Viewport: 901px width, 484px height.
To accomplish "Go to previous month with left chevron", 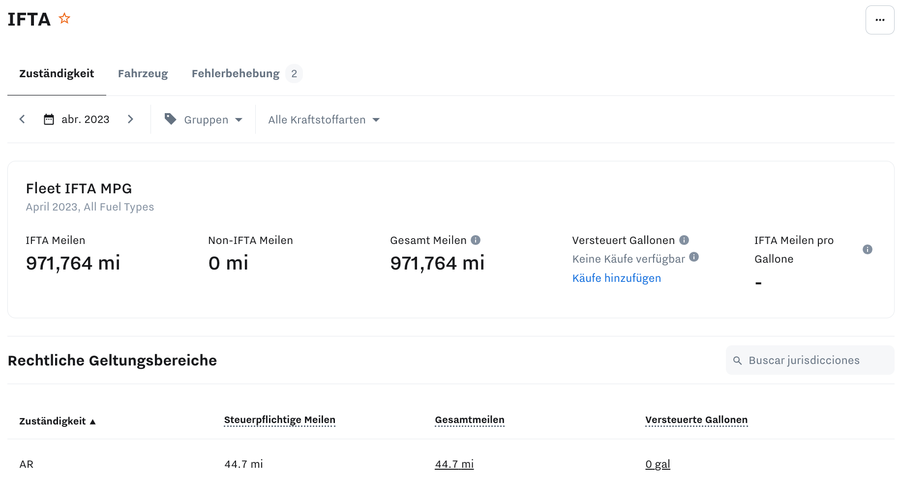I will 22,120.
